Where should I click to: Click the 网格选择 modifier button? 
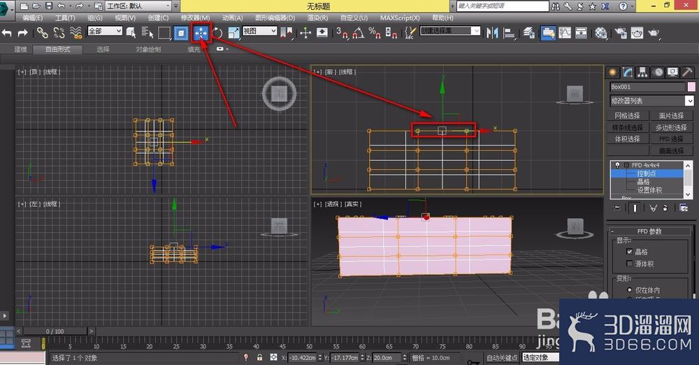[x=627, y=115]
